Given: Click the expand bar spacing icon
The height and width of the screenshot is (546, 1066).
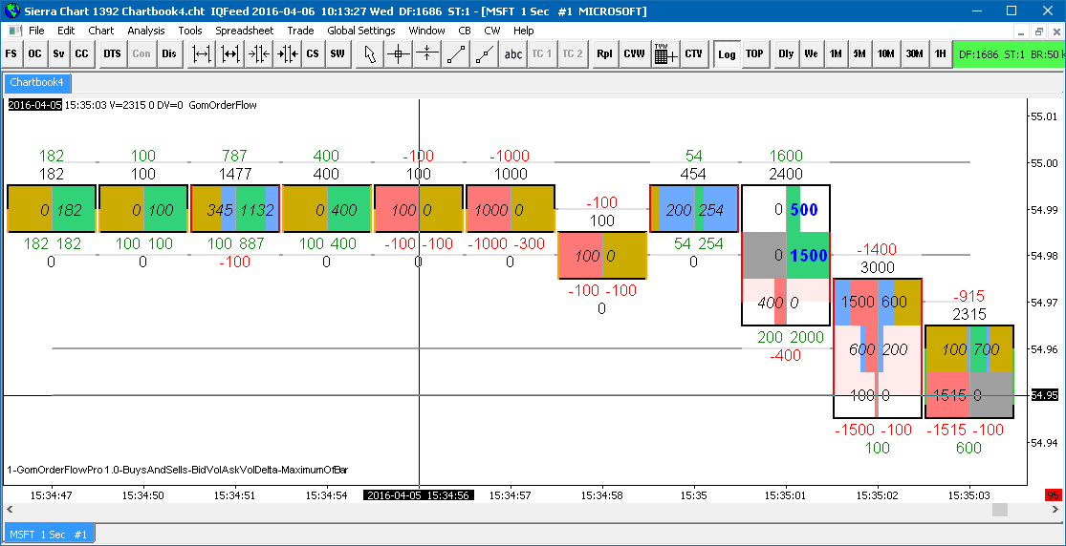Looking at the screenshot, I should [202, 54].
